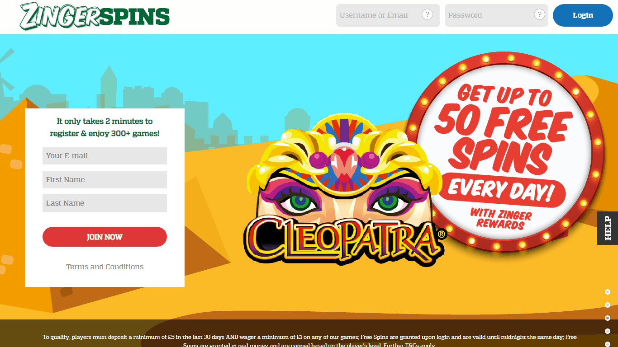
Task: Select the third carousel dot
Action: (x=608, y=318)
